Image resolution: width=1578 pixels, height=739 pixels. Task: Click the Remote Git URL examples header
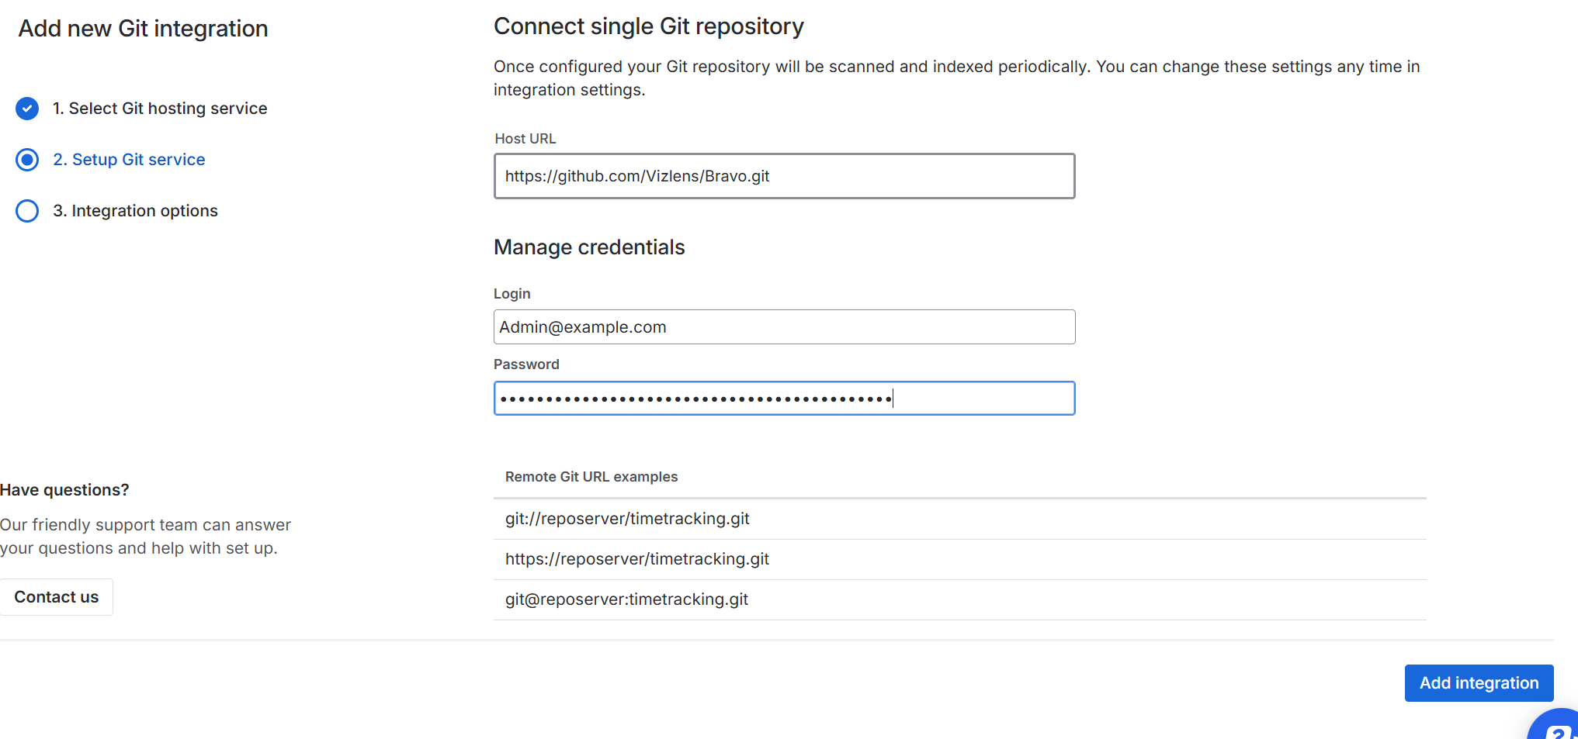click(x=591, y=477)
